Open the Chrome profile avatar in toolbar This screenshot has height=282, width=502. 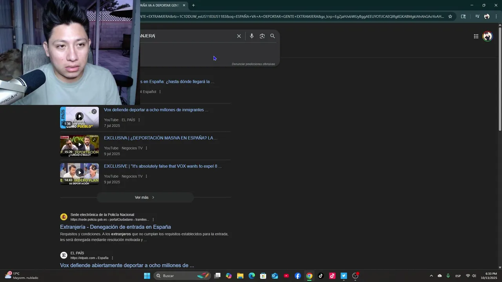click(487, 16)
